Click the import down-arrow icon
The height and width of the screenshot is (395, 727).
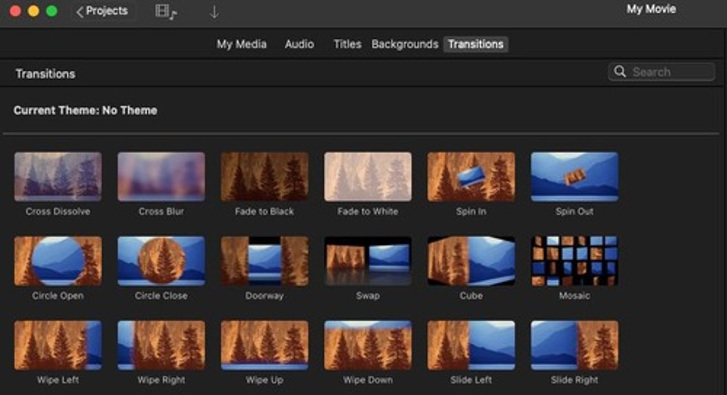pos(214,12)
